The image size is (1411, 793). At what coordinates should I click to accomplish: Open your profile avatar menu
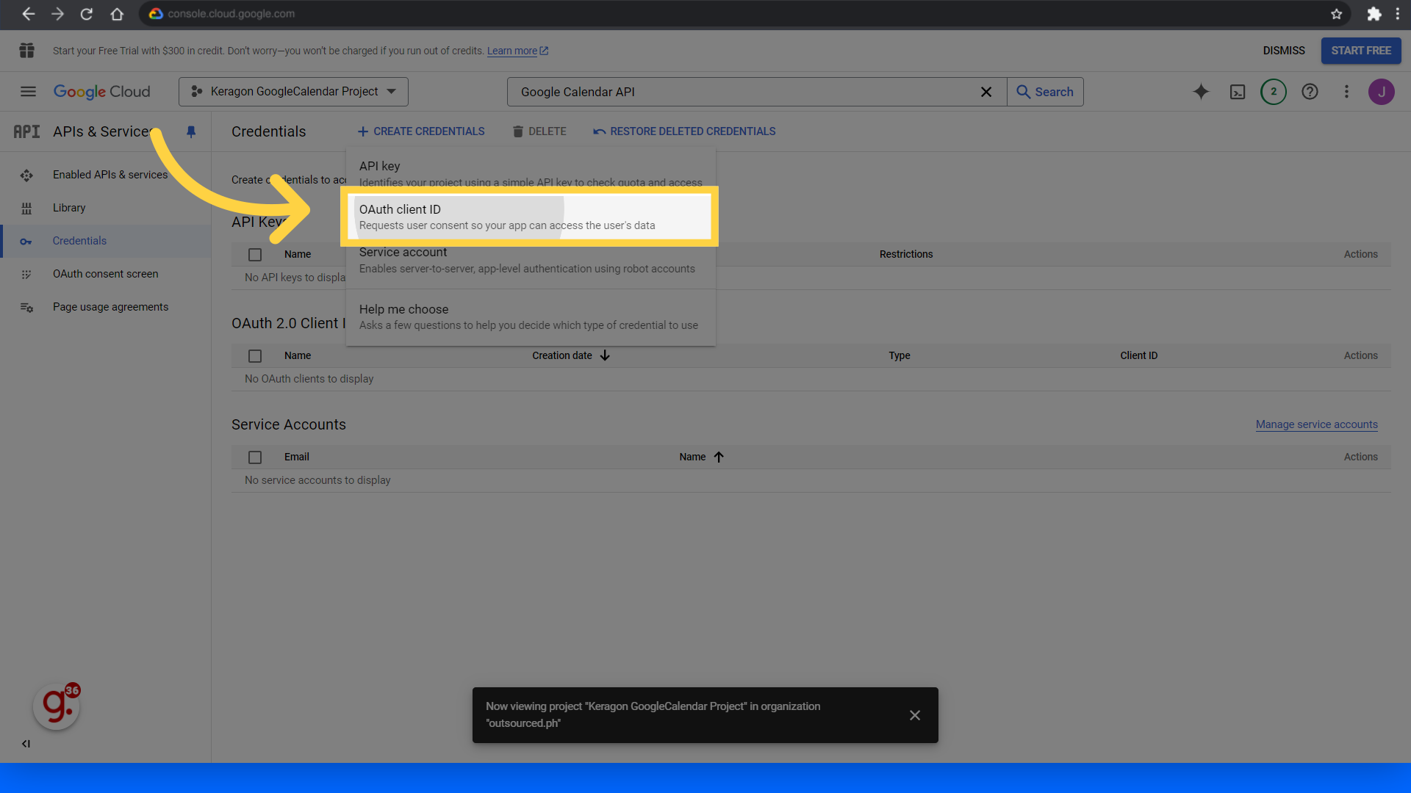[1382, 92]
